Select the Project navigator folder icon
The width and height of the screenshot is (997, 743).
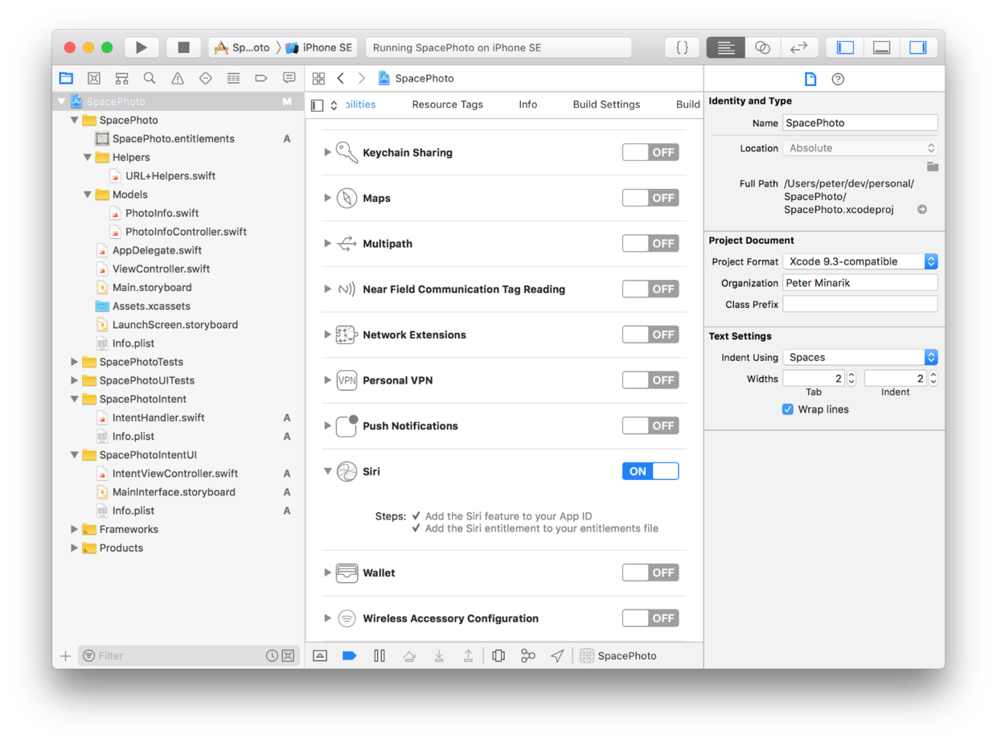[x=66, y=78]
